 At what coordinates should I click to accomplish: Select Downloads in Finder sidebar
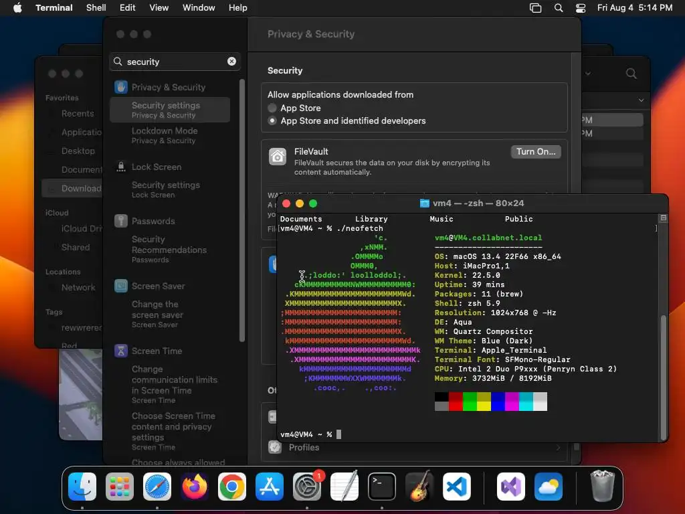click(72, 188)
